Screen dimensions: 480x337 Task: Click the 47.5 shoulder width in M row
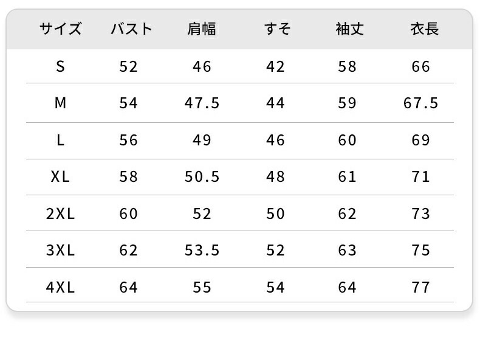coord(202,103)
